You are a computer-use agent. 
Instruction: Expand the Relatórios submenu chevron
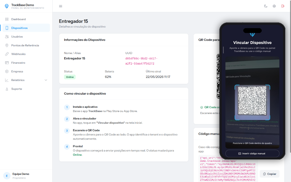[x=46, y=80]
